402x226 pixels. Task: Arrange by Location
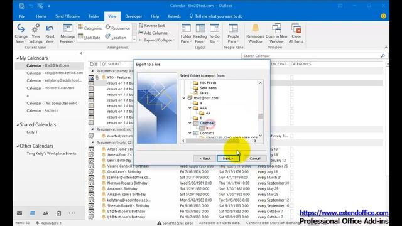(116, 38)
